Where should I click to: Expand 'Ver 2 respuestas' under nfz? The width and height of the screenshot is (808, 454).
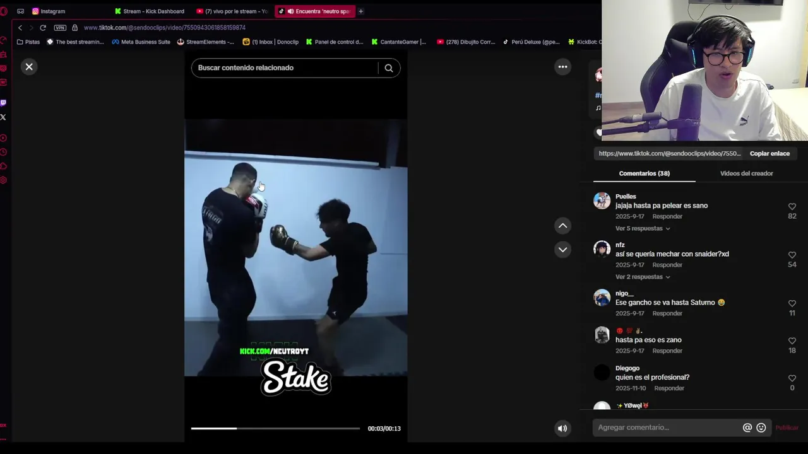[643, 277]
